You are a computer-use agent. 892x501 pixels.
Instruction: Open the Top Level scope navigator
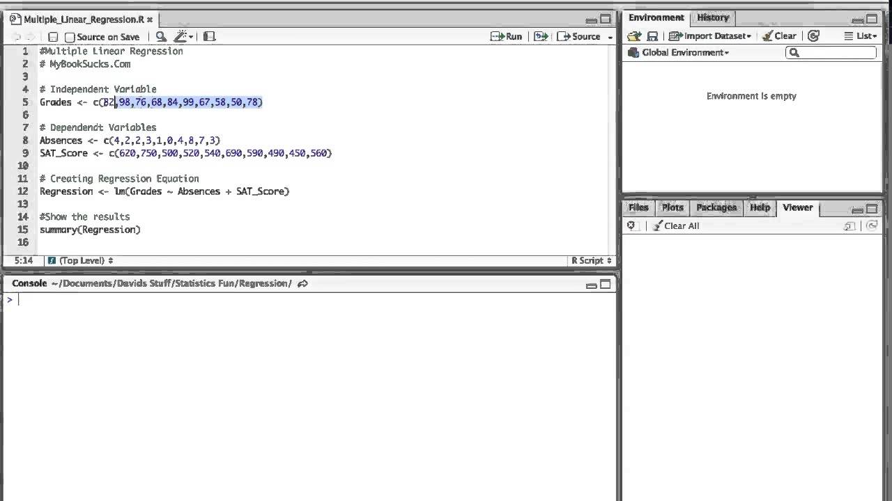(80, 260)
